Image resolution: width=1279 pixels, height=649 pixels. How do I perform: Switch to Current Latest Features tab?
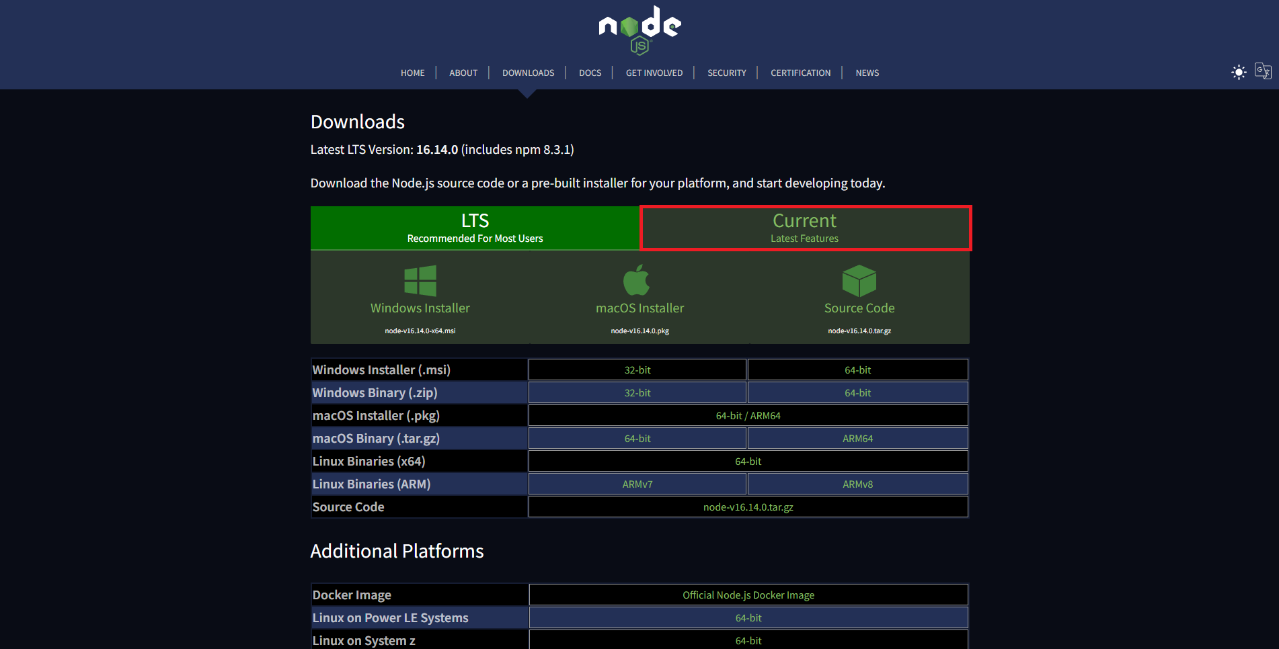click(805, 228)
